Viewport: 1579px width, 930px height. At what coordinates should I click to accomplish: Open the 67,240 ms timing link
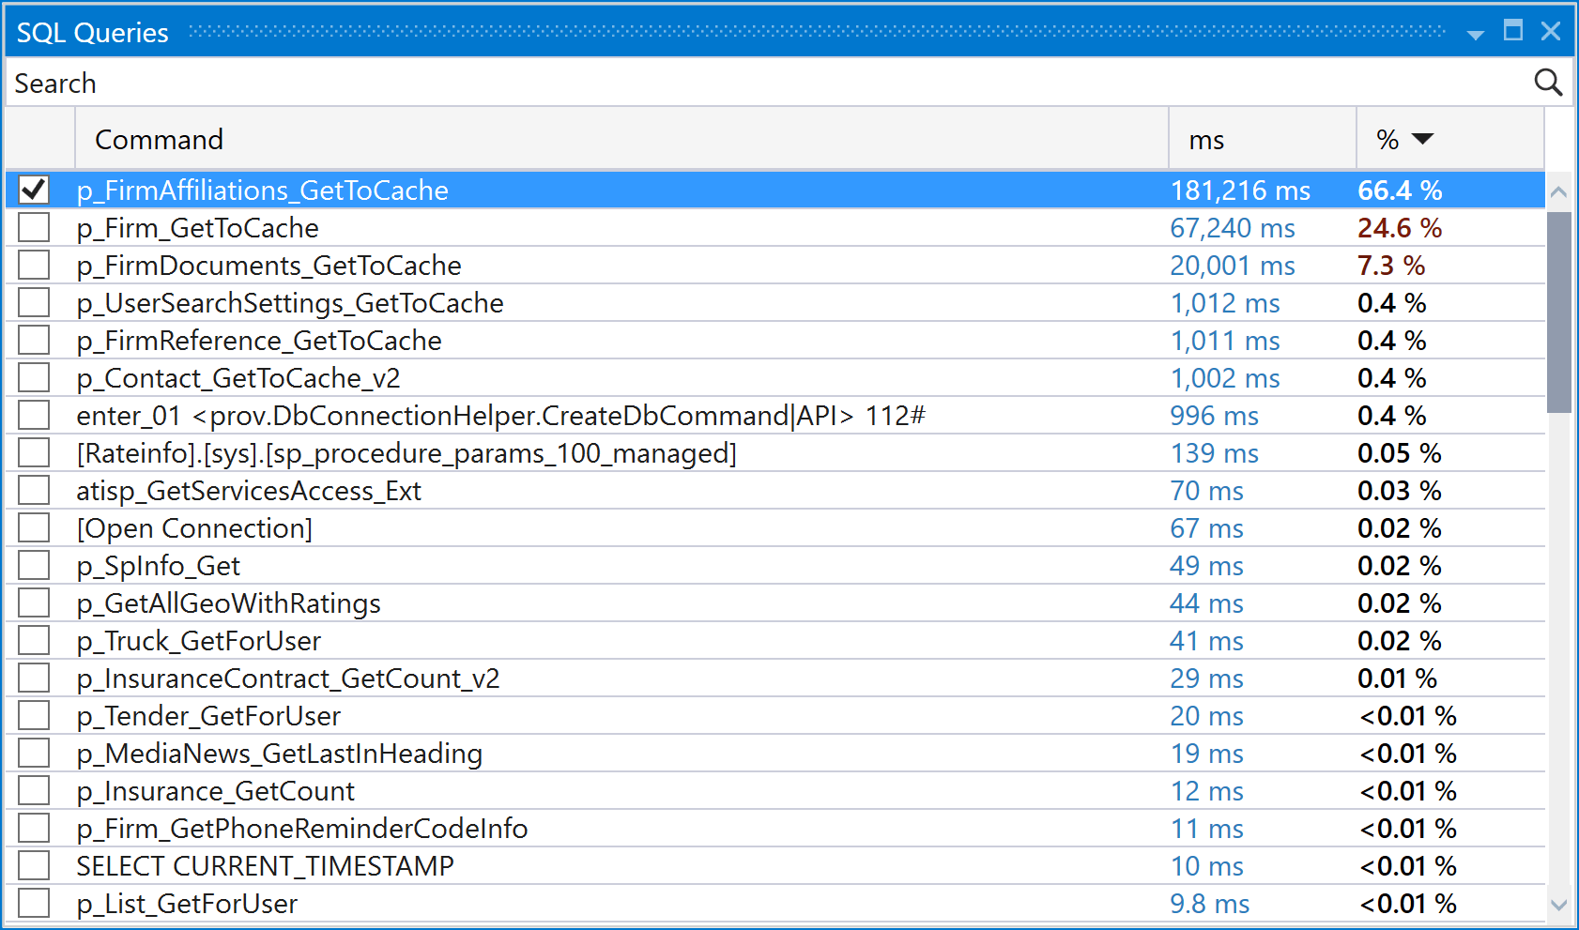pyautogui.click(x=1232, y=228)
